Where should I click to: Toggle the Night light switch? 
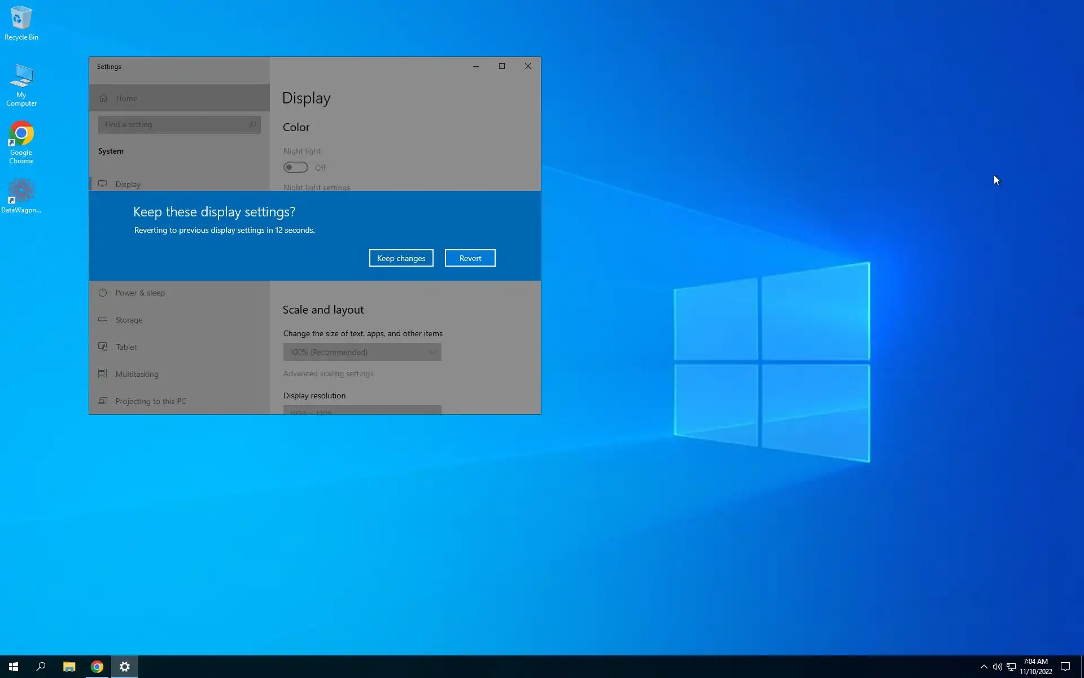click(x=296, y=168)
